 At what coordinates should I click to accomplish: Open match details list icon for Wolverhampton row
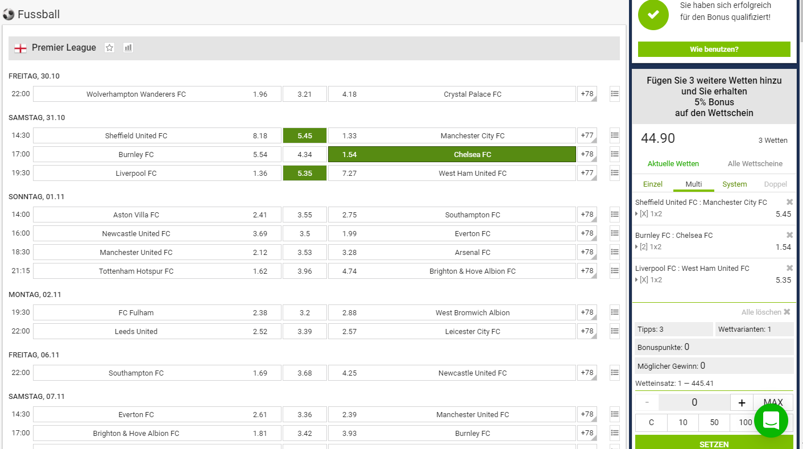coord(615,94)
